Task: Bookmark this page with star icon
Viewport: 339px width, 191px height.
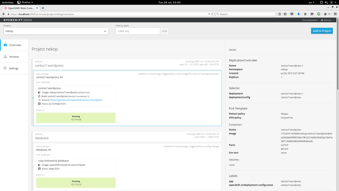Action: coord(279,14)
